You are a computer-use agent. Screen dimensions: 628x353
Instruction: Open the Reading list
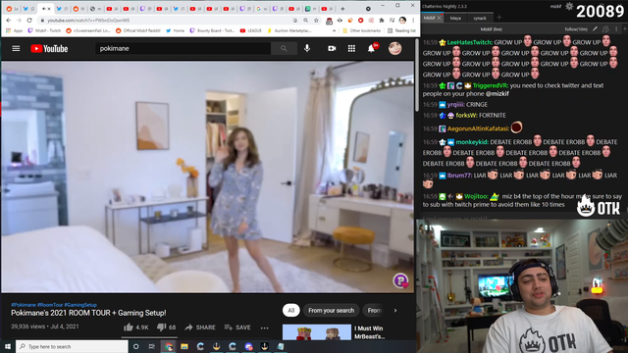coord(401,30)
